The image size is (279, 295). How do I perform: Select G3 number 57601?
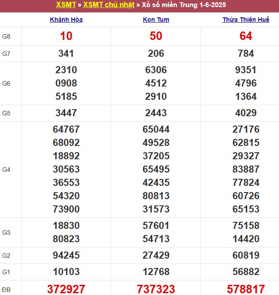[x=156, y=226]
